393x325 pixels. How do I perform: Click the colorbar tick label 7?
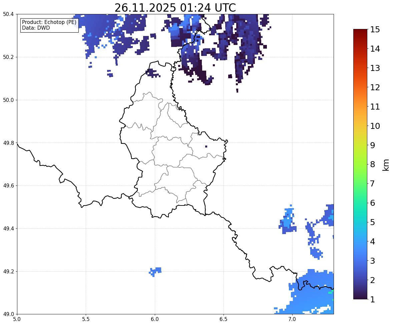(372, 183)
